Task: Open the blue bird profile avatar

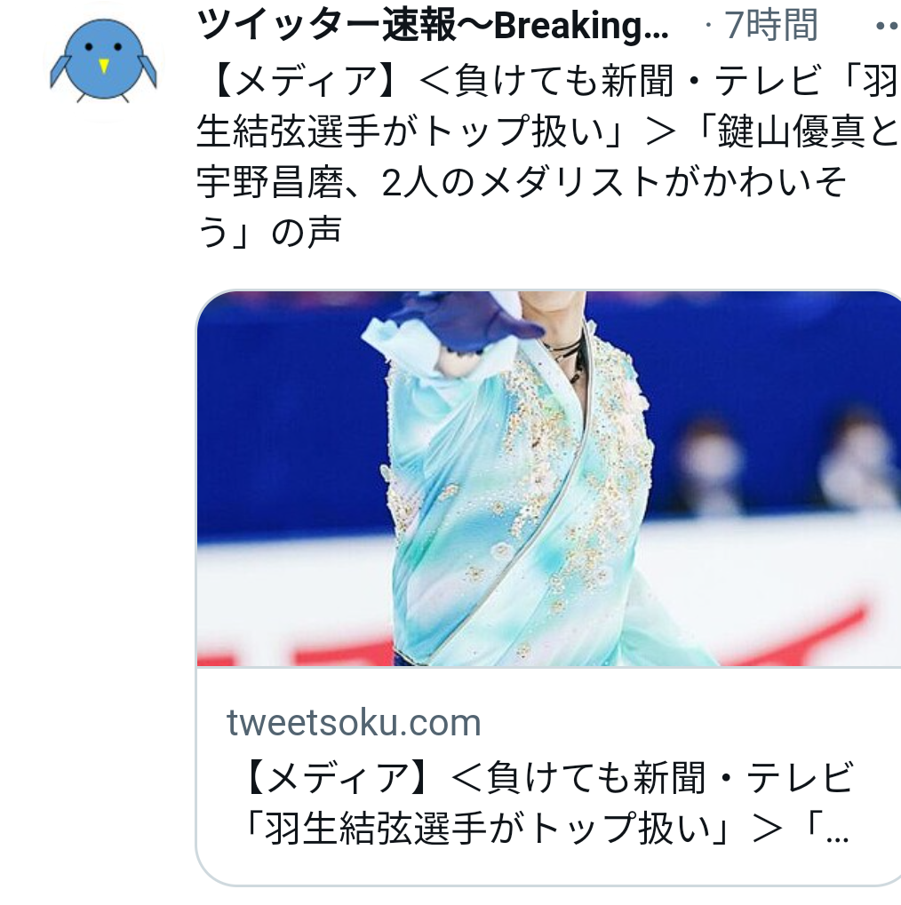Action: point(103,60)
